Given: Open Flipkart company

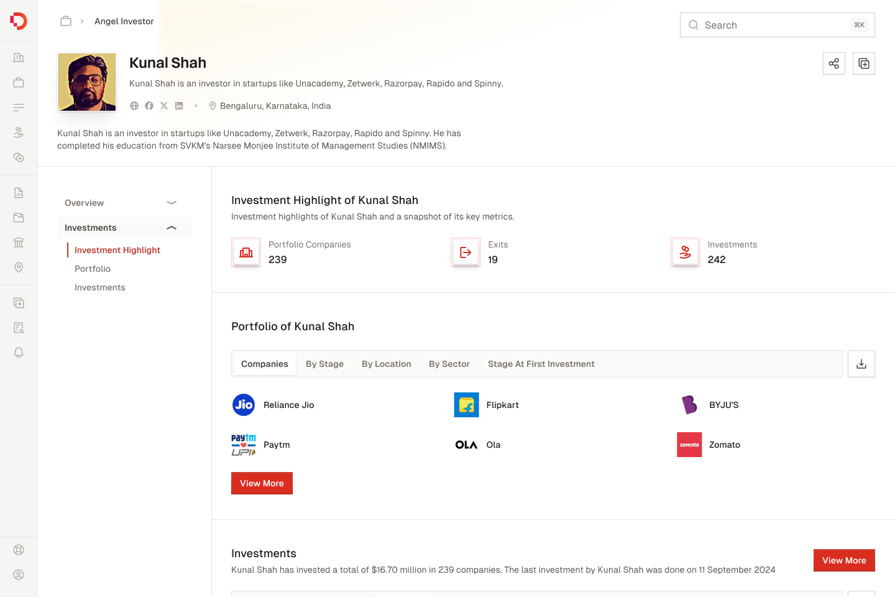Looking at the screenshot, I should point(486,405).
